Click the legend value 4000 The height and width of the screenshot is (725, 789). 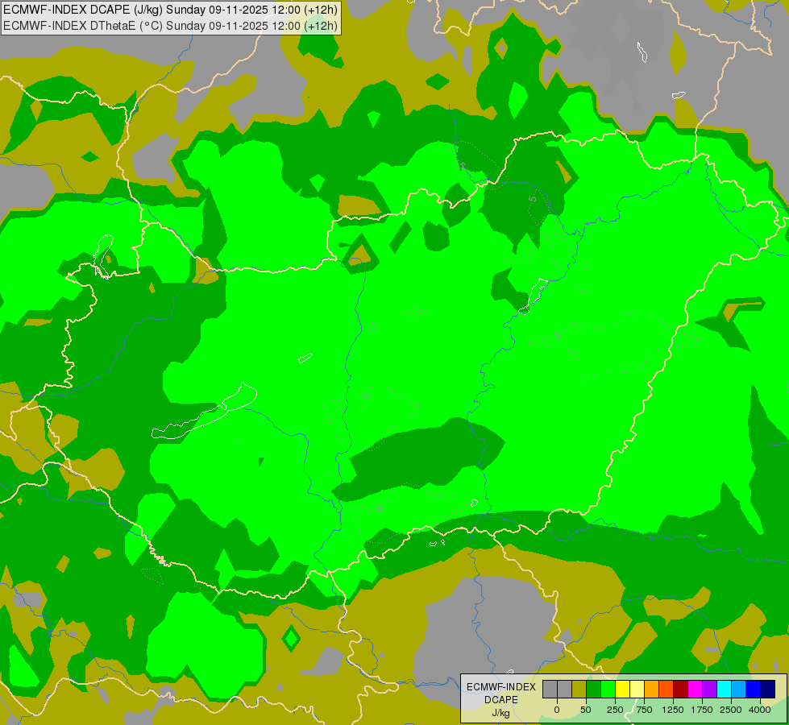(x=760, y=710)
